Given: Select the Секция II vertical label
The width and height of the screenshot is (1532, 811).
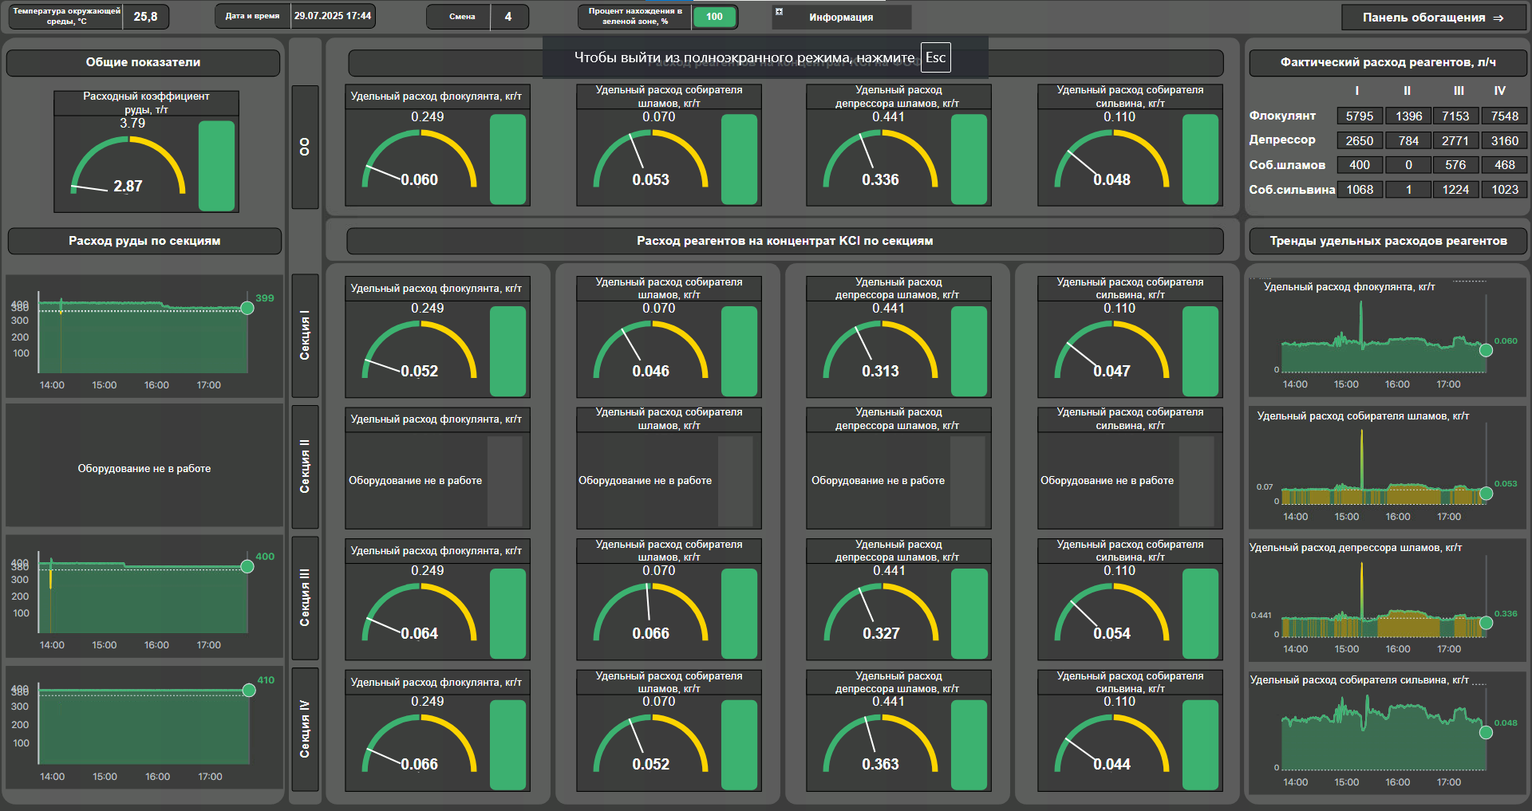Looking at the screenshot, I should (x=305, y=467).
